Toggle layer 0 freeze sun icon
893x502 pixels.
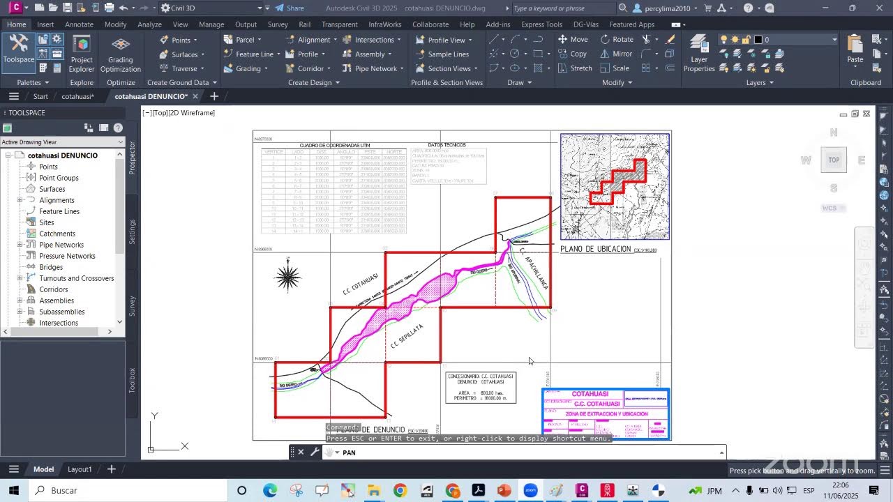[x=735, y=40]
